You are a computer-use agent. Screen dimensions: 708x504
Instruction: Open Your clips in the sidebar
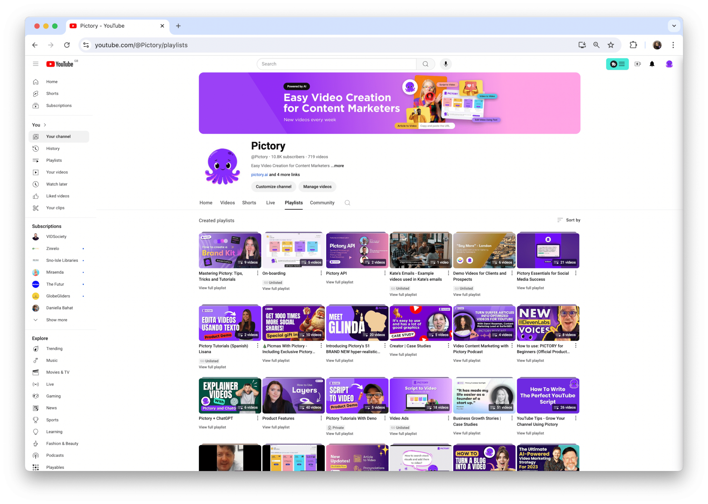tap(59, 208)
